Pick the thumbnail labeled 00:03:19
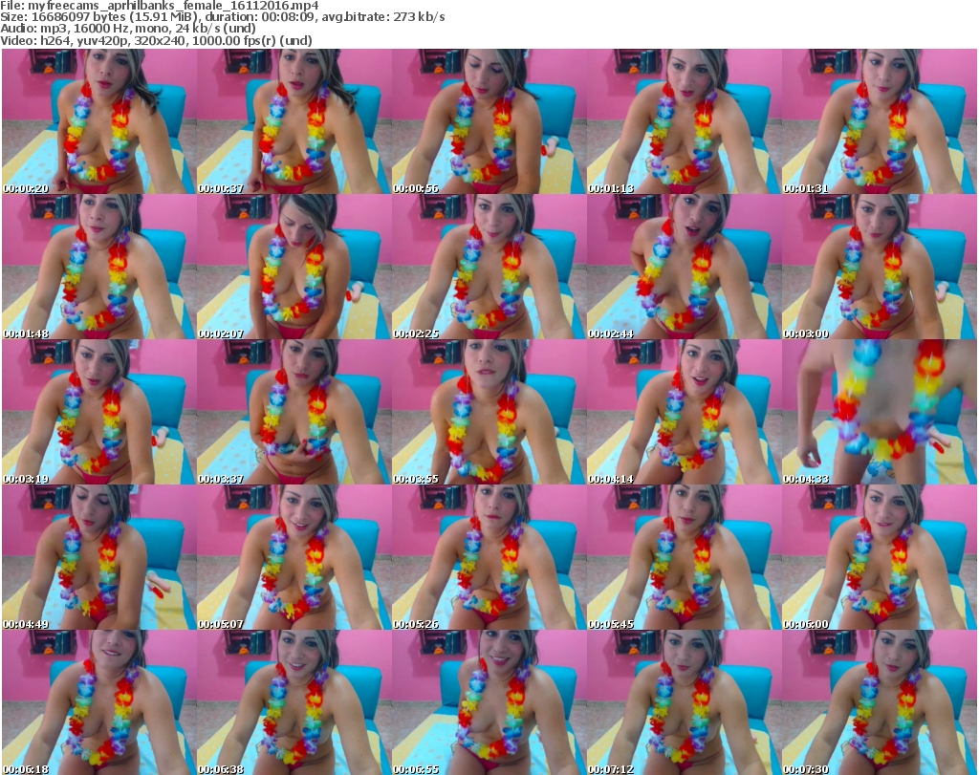The height and width of the screenshot is (775, 979). 99,412
